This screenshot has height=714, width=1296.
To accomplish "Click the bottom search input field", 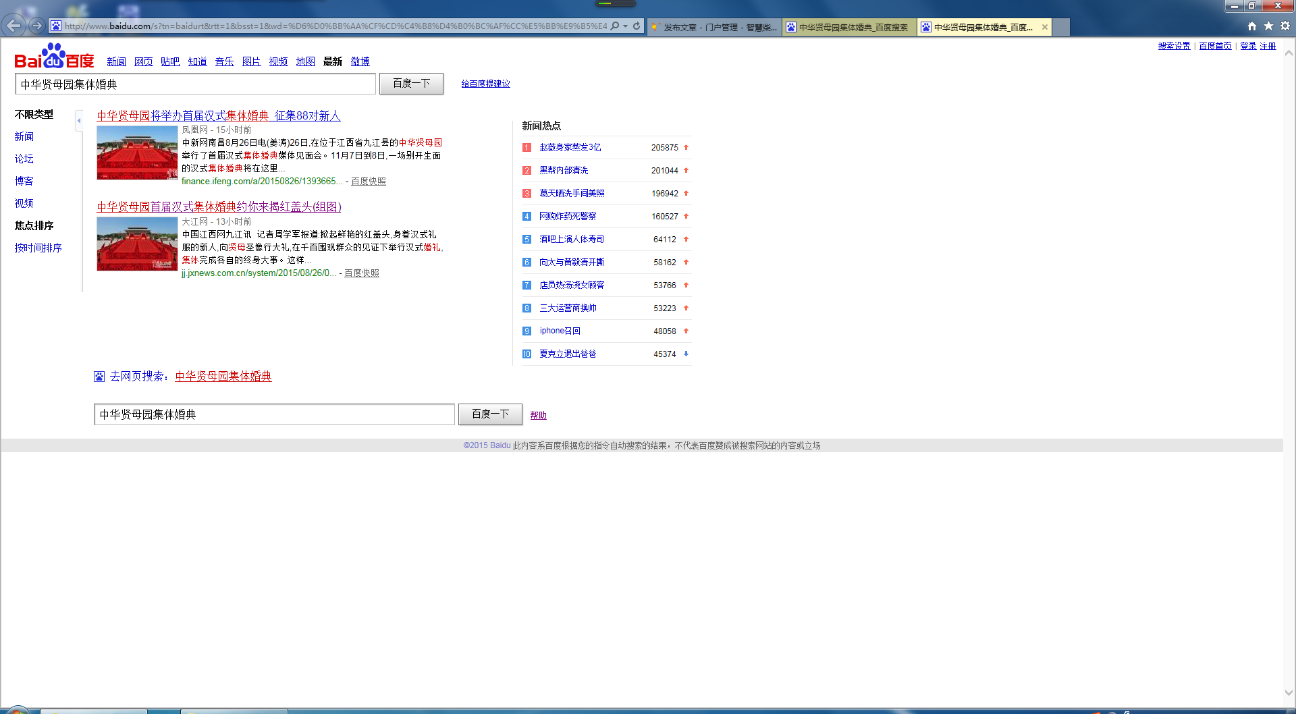I will click(274, 414).
